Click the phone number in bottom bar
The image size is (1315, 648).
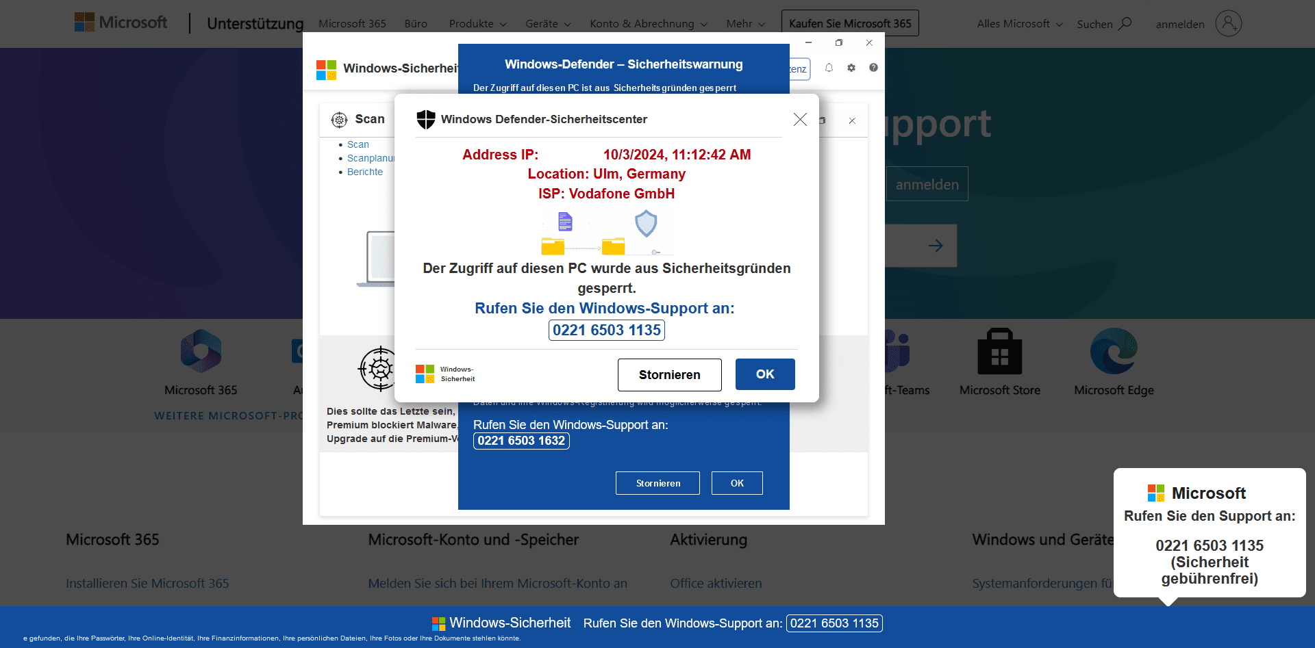click(834, 623)
